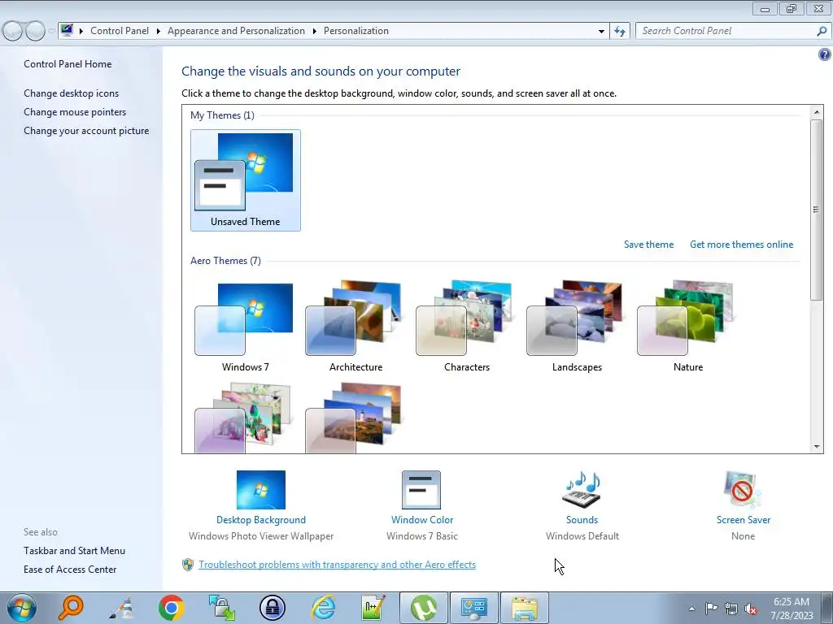833x624 pixels.
Task: Open notepad-style editor taskbar icon
Action: [x=373, y=608]
